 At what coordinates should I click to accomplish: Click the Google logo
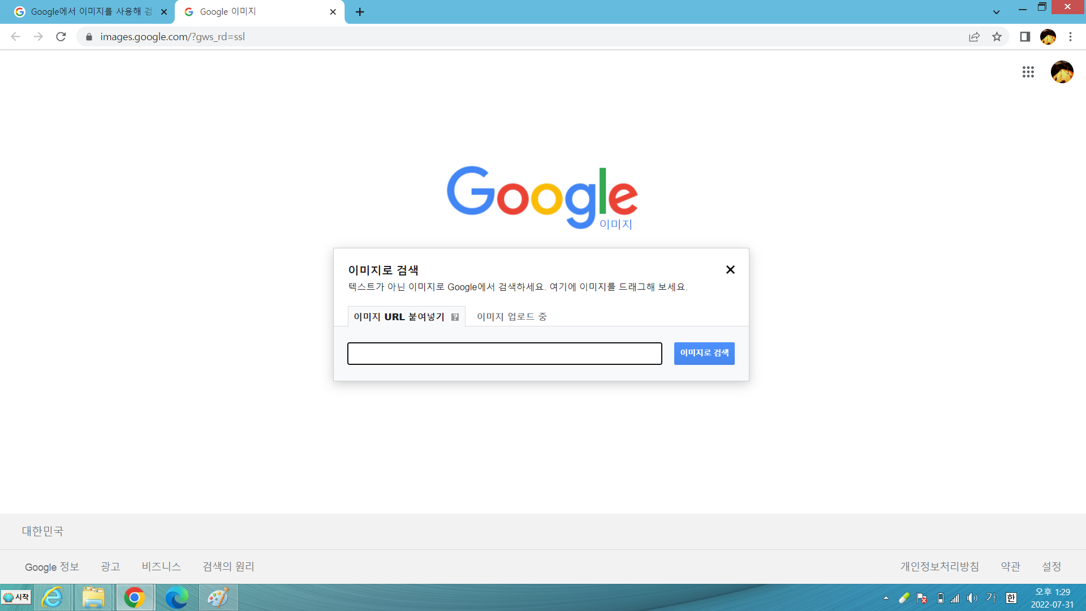coord(542,197)
